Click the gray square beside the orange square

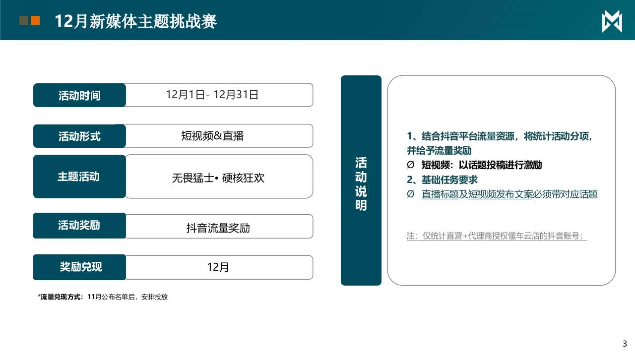coord(23,20)
